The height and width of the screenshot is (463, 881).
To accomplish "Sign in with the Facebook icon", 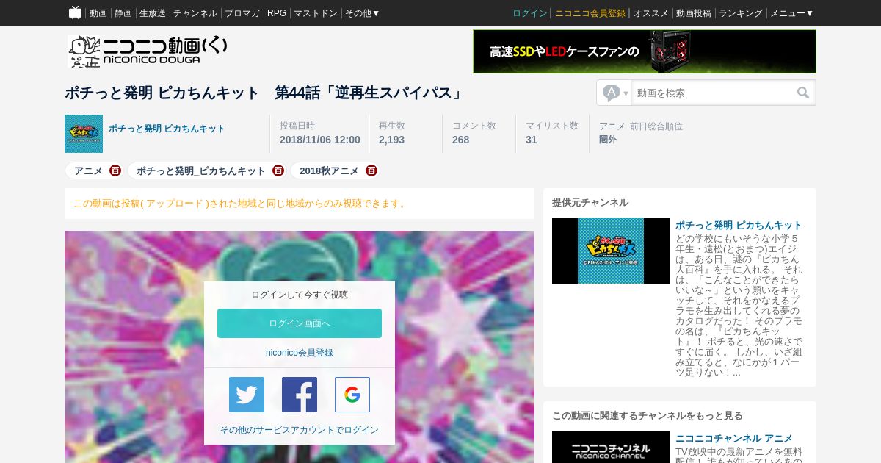I will point(300,395).
